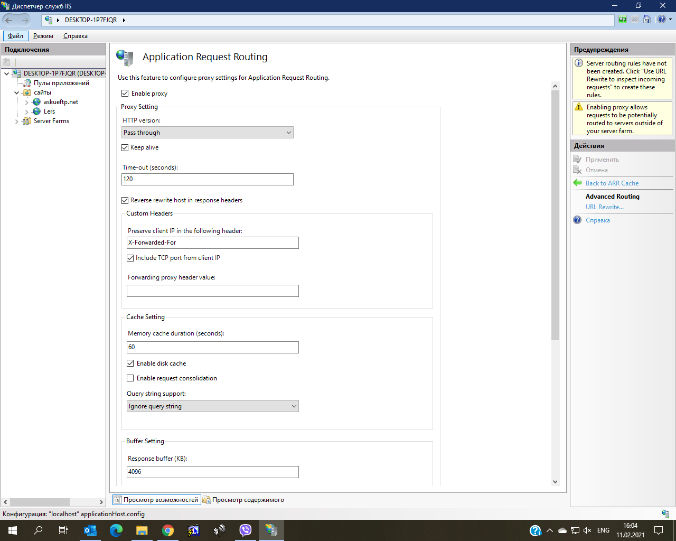
Task: Open the help dropdown arrow in address bar
Action: coord(671,20)
